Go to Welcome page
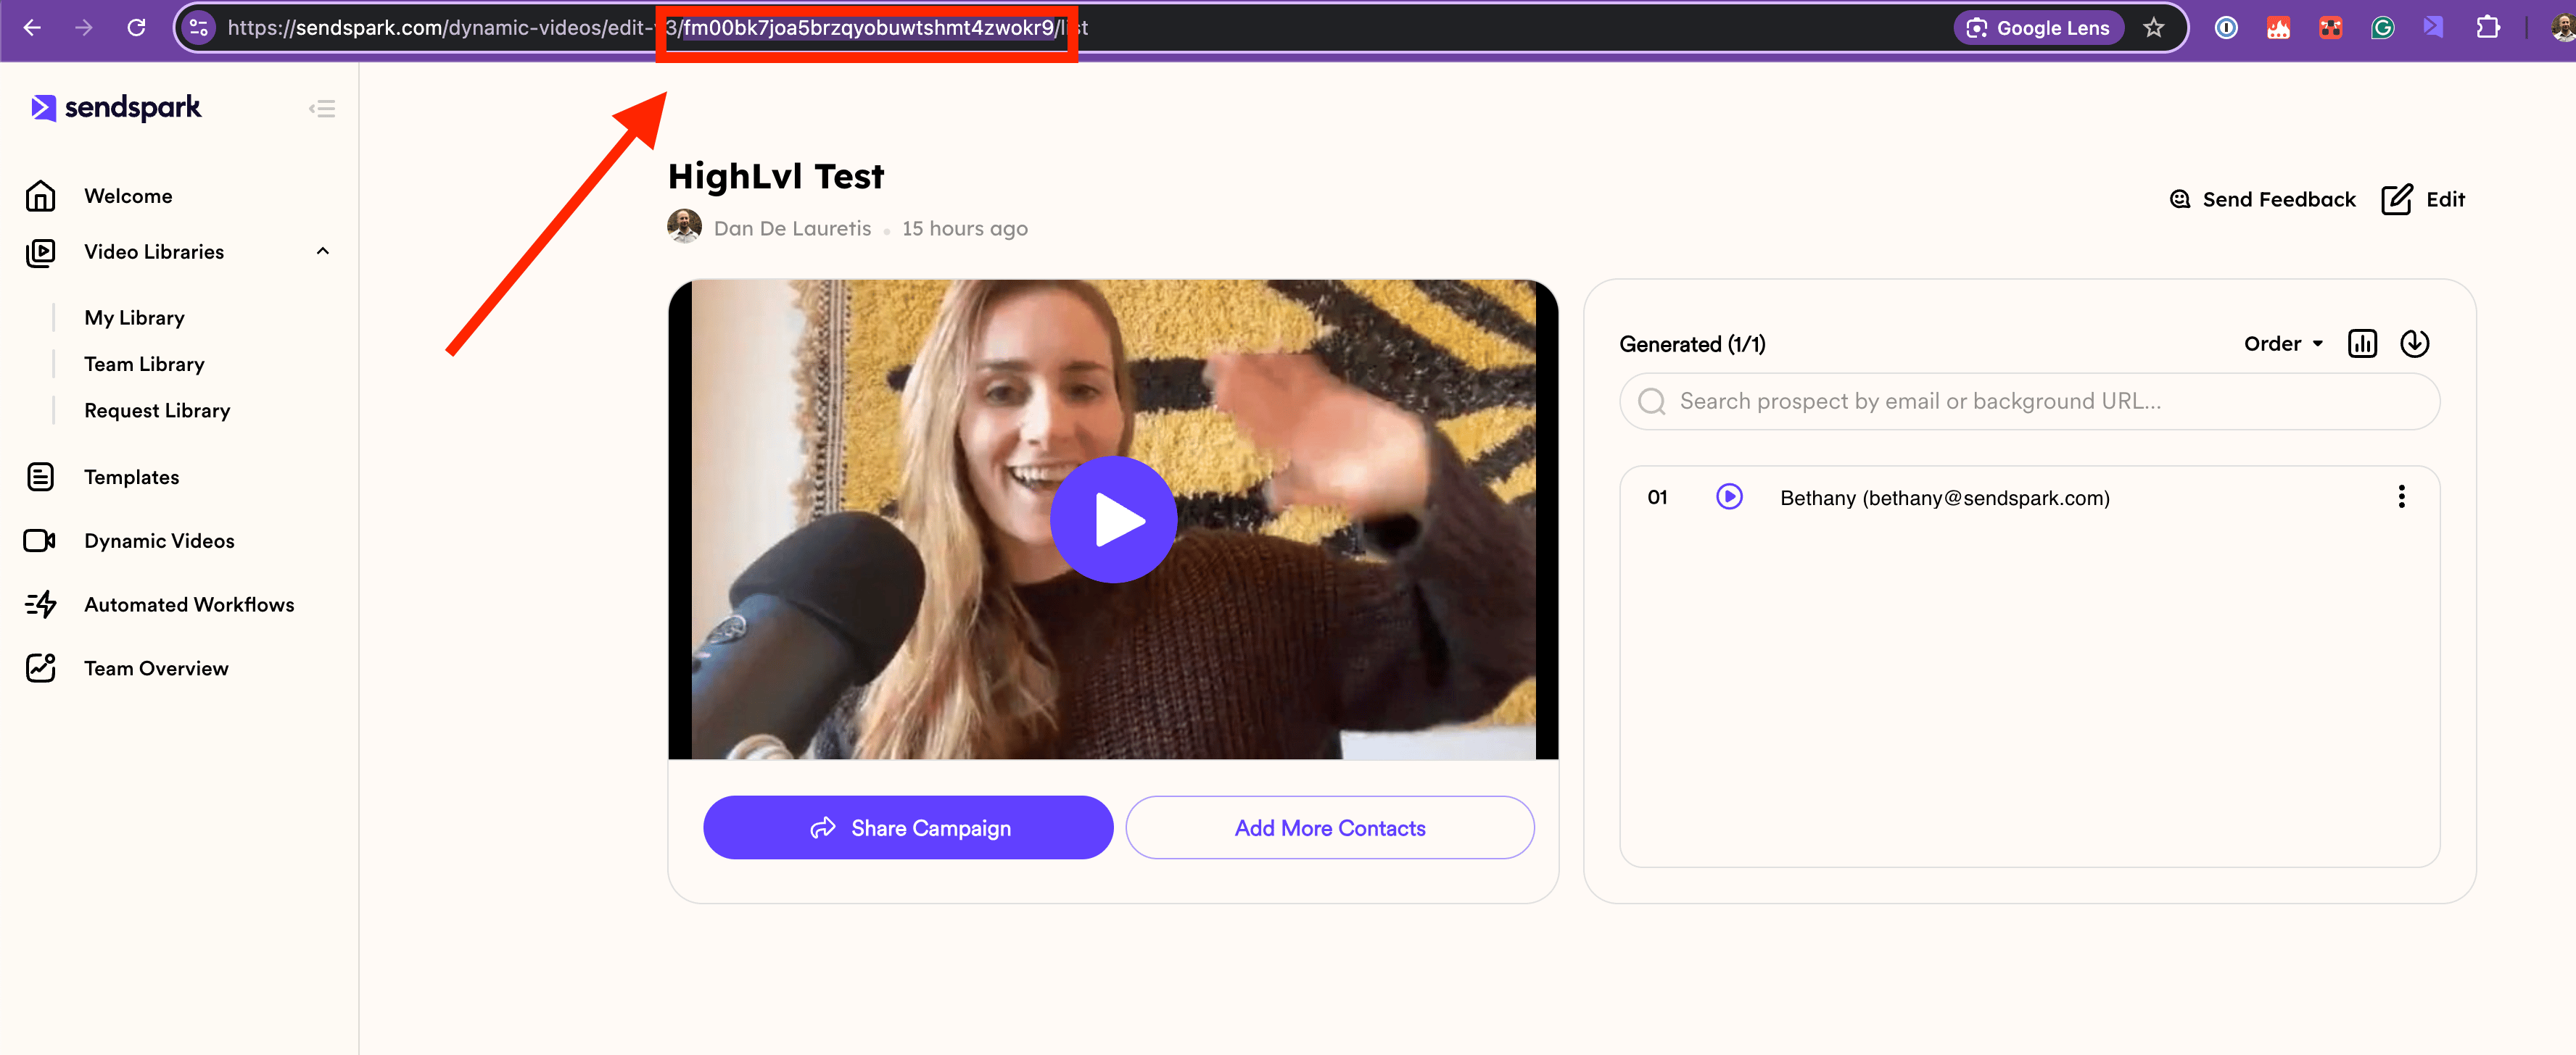The width and height of the screenshot is (2576, 1055). pyautogui.click(x=128, y=196)
